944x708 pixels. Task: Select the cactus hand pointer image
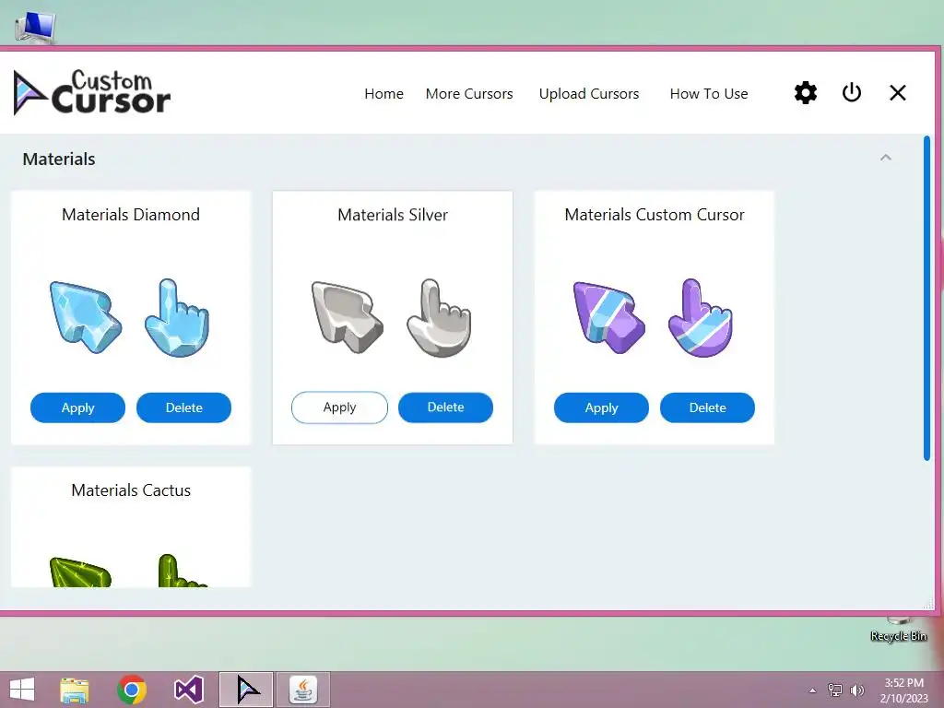point(182,570)
